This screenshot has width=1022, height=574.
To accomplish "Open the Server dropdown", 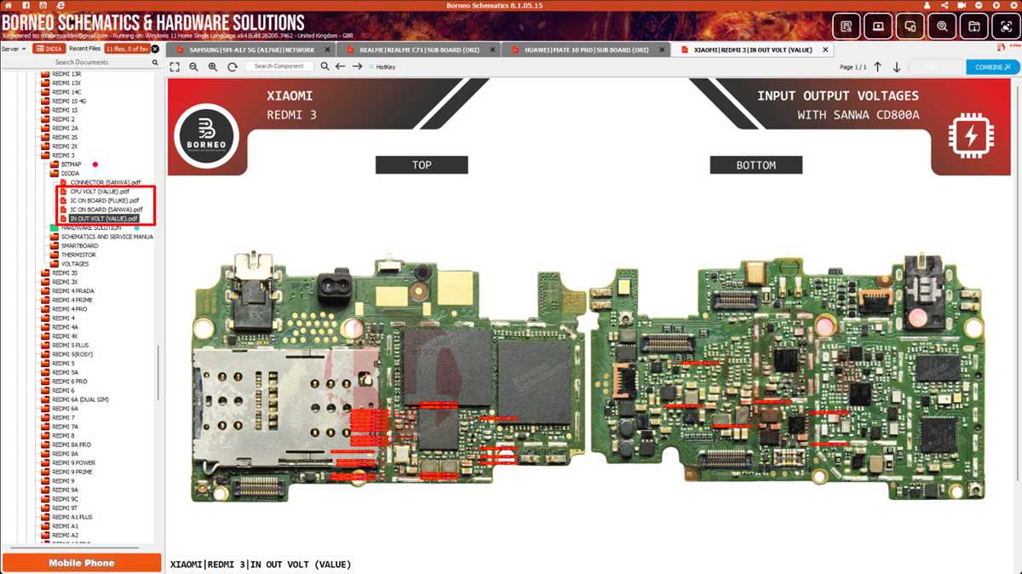I will [x=14, y=49].
